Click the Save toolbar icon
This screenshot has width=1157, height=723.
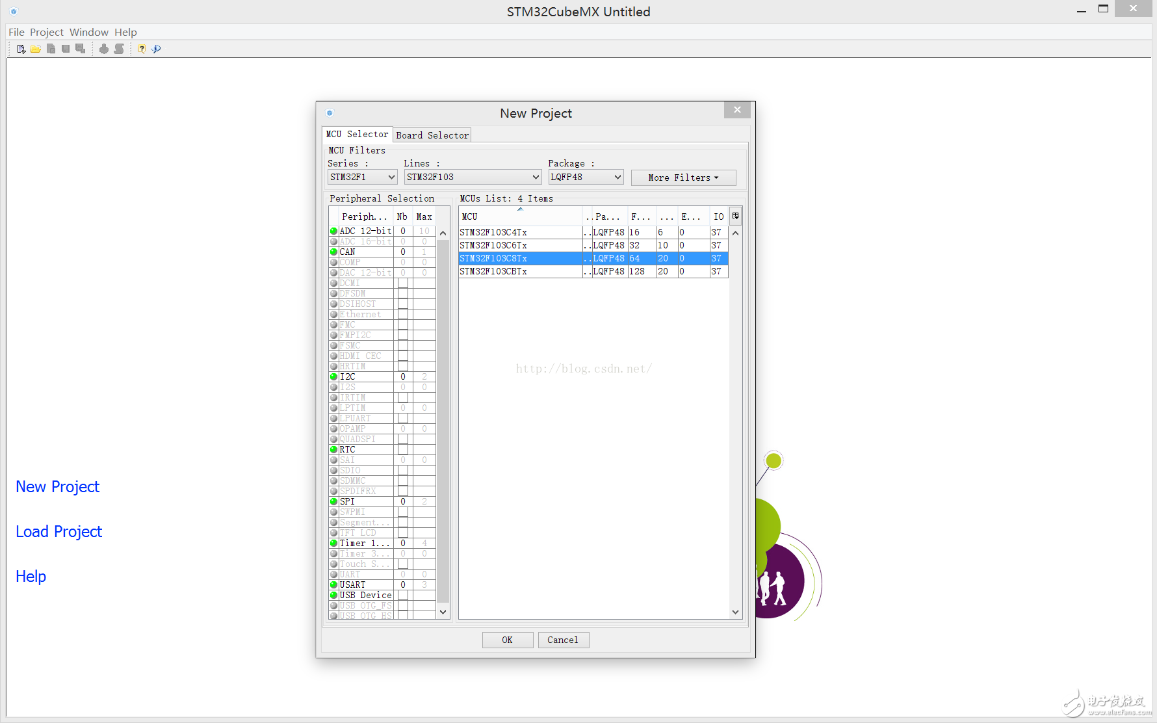pyautogui.click(x=66, y=48)
